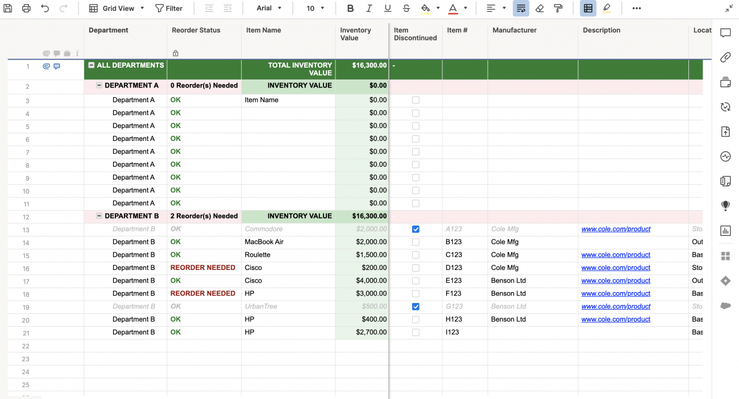This screenshot has height=399, width=739.
Task: Select the format painter tool
Action: pyautogui.click(x=558, y=9)
